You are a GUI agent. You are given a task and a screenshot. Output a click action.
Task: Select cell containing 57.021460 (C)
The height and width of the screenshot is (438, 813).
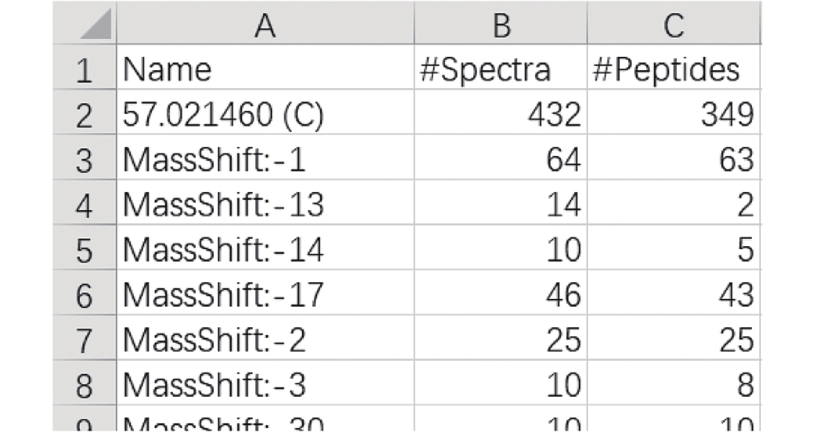265,112
